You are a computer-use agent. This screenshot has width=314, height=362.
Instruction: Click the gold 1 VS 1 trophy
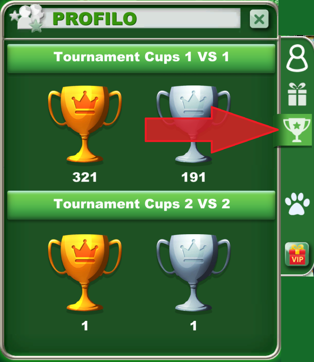point(85,124)
